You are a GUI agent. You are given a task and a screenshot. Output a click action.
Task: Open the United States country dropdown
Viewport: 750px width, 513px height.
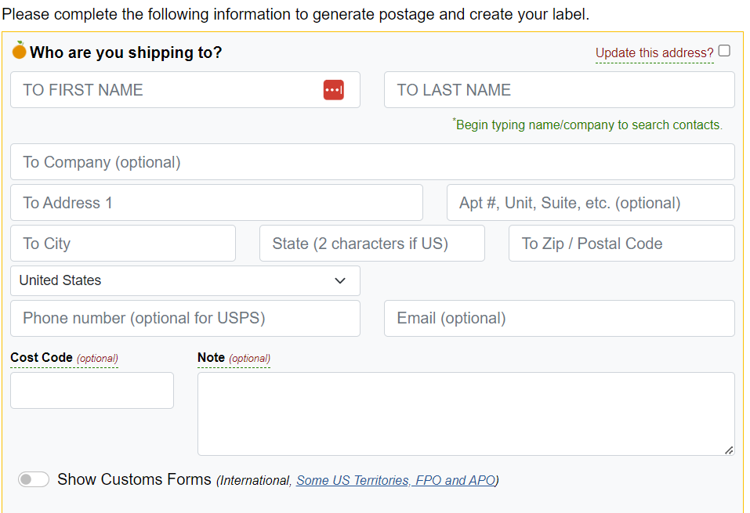click(185, 280)
